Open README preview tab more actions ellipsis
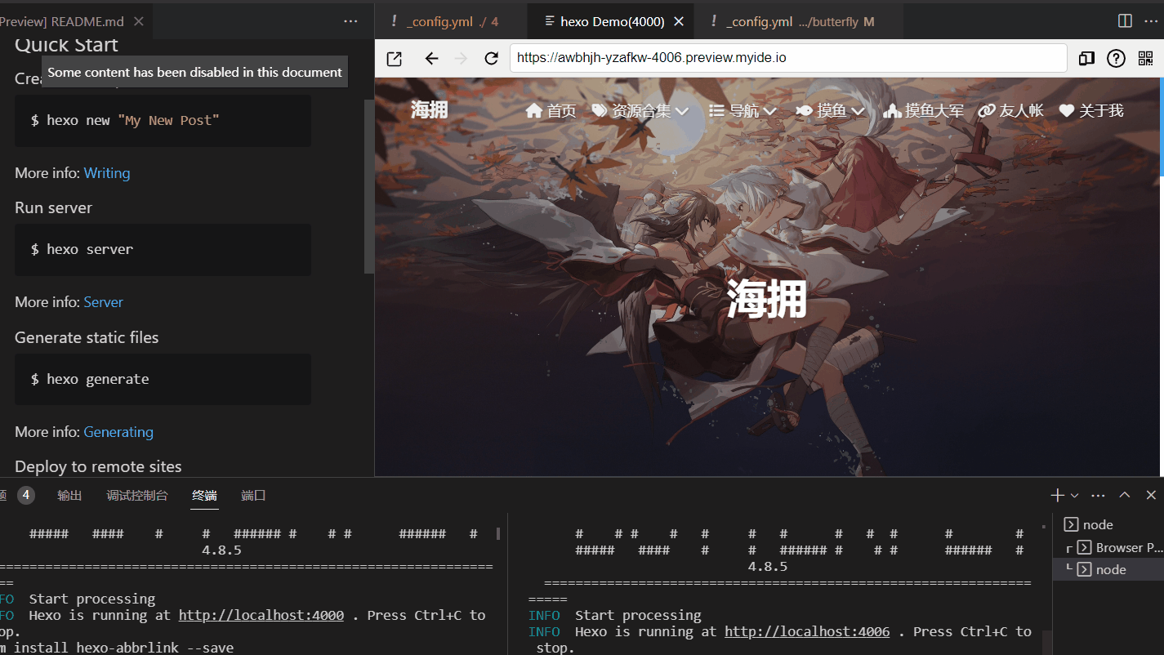 click(350, 21)
